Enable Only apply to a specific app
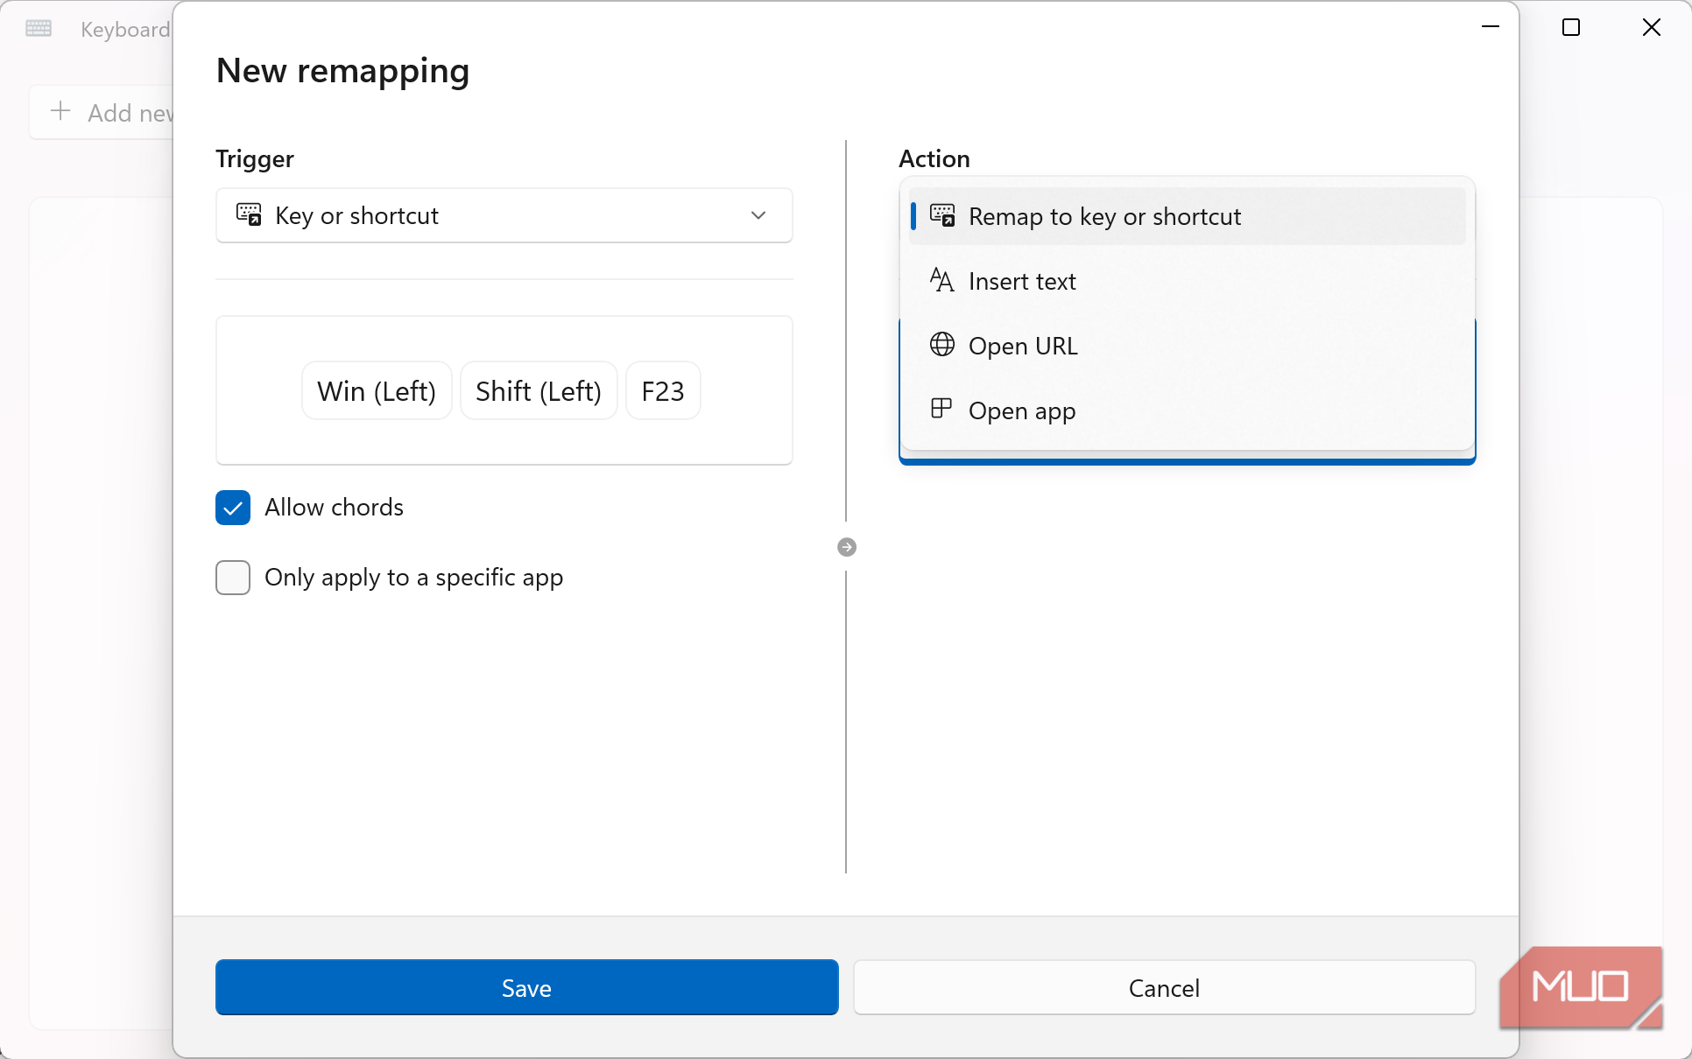This screenshot has height=1059, width=1692. [233, 578]
